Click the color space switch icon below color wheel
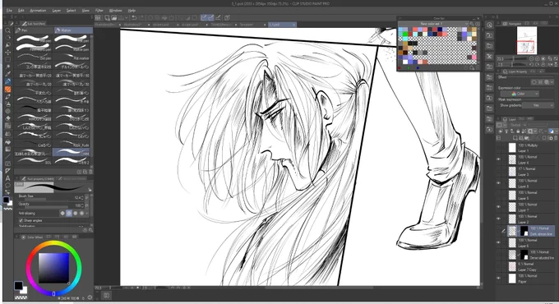Image resolution: width=559 pixels, height=304 pixels. 90,297
